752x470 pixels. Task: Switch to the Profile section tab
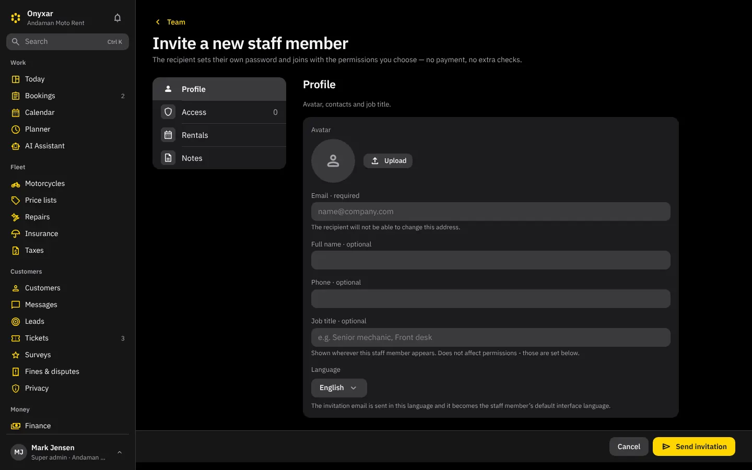219,89
